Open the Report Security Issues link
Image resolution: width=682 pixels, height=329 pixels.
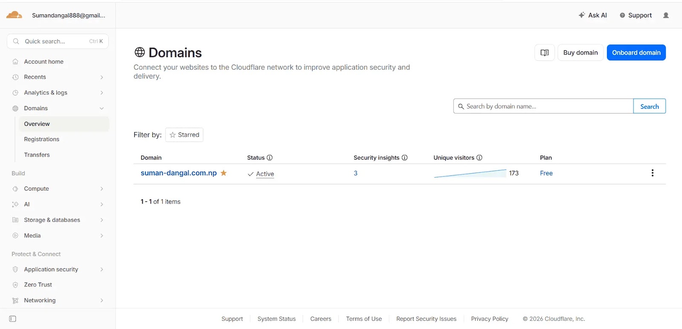click(426, 319)
